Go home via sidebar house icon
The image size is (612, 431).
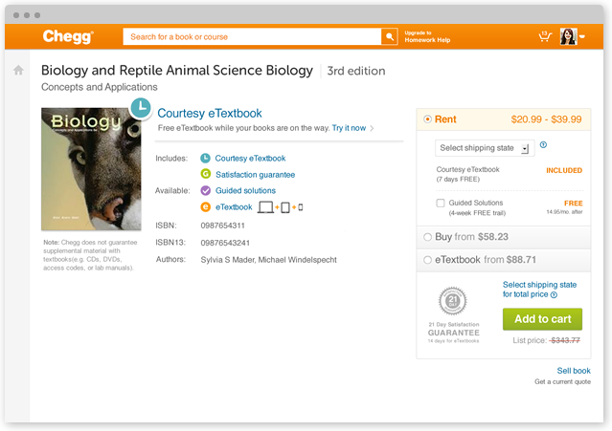coord(18,71)
